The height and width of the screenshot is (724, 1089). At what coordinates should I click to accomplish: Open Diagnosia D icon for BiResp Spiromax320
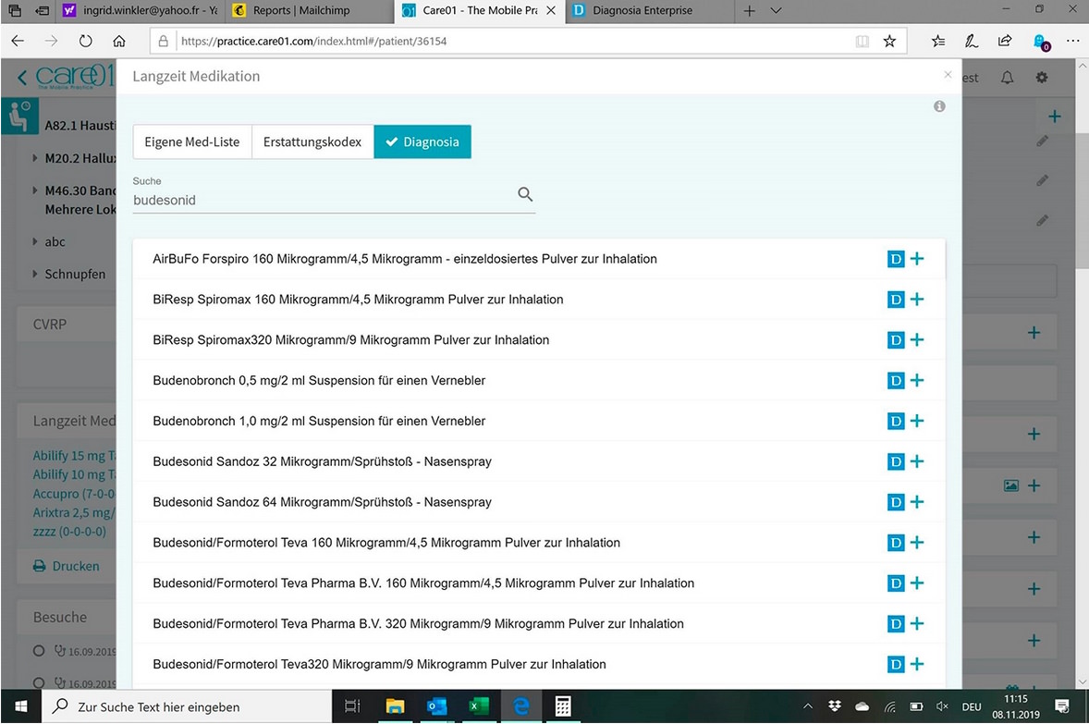896,339
